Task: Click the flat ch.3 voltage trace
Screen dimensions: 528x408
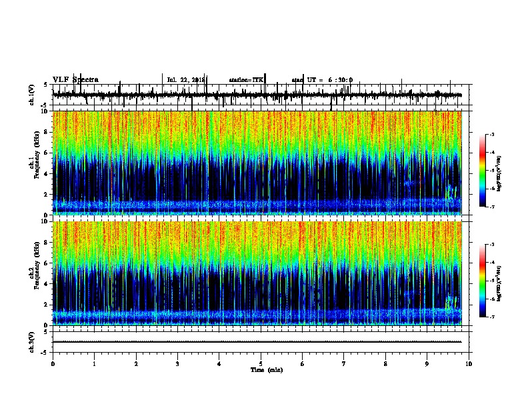Action: point(257,342)
